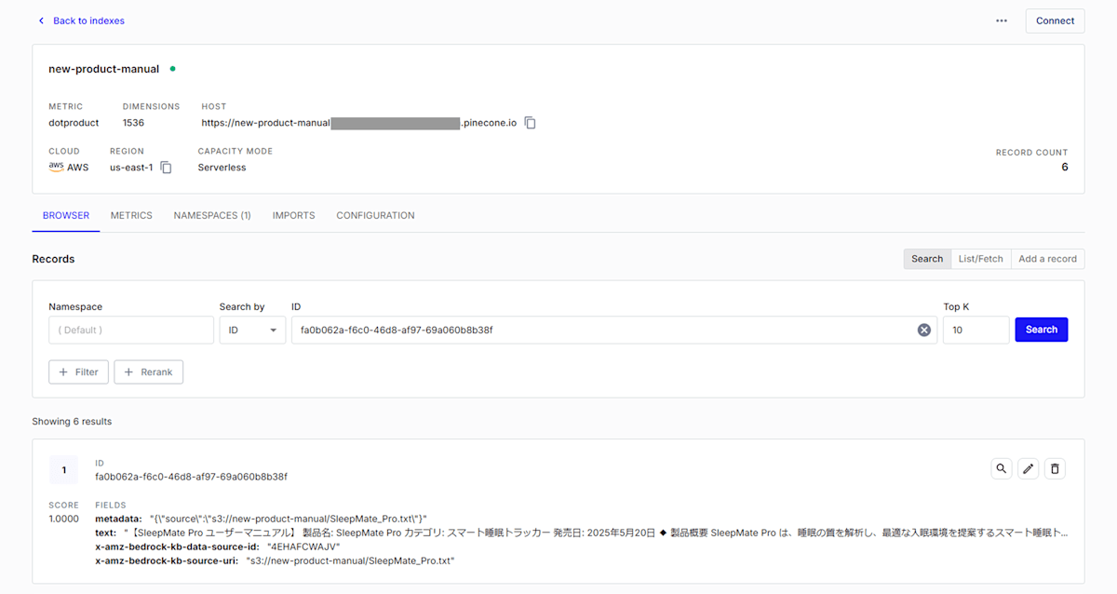This screenshot has height=594, width=1117.
Task: Click data-source-id value 4EHAFCWAJV
Action: coord(303,547)
